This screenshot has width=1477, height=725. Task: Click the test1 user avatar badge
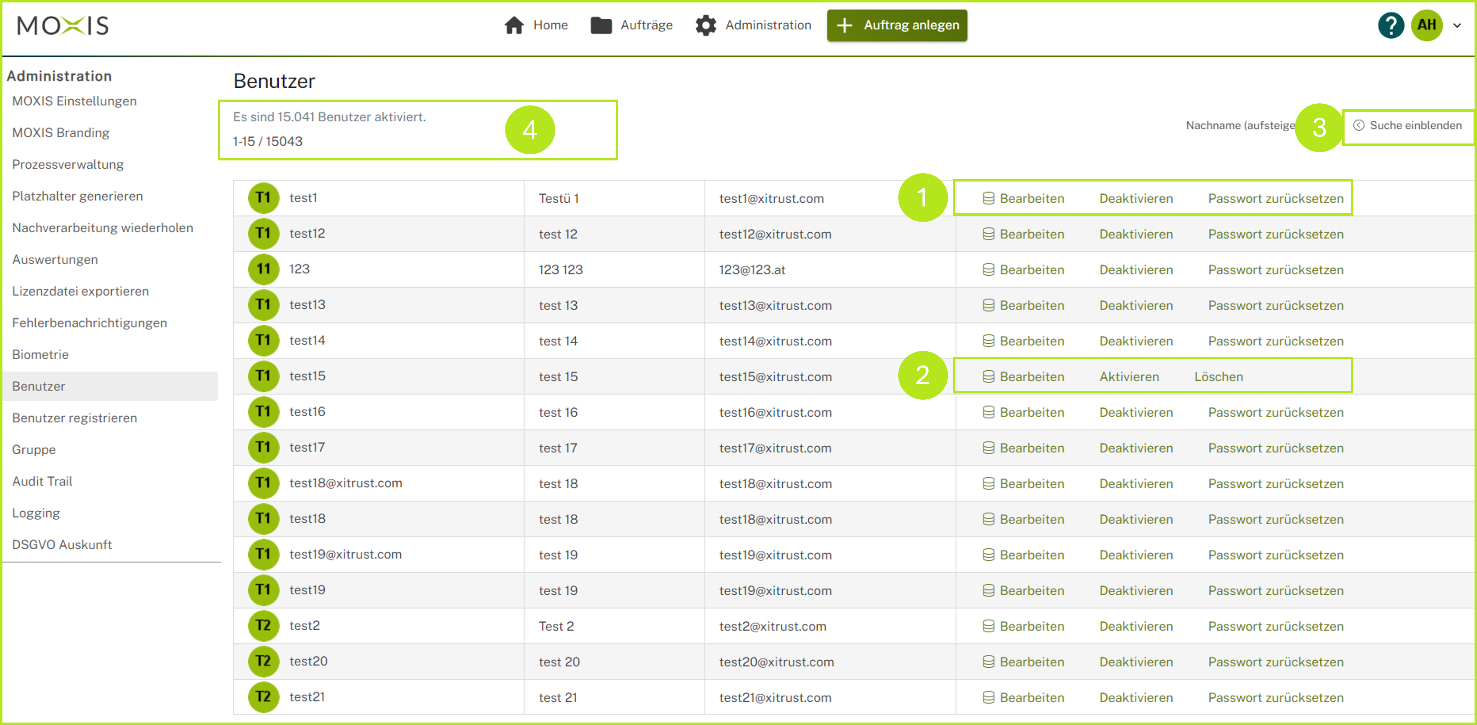coord(263,198)
